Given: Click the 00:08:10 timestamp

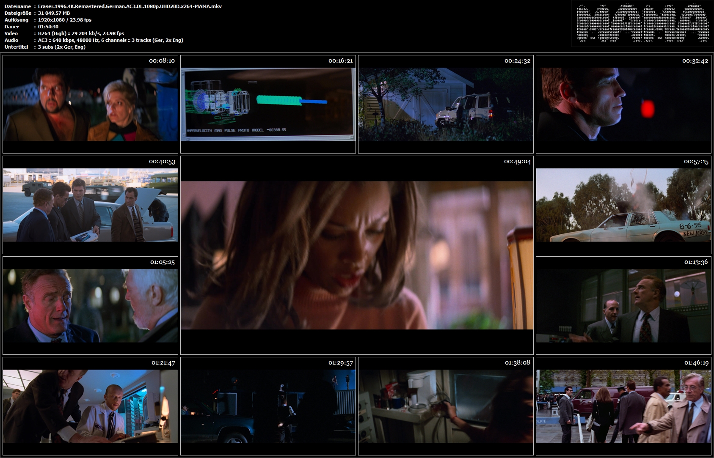Looking at the screenshot, I should [x=162, y=61].
